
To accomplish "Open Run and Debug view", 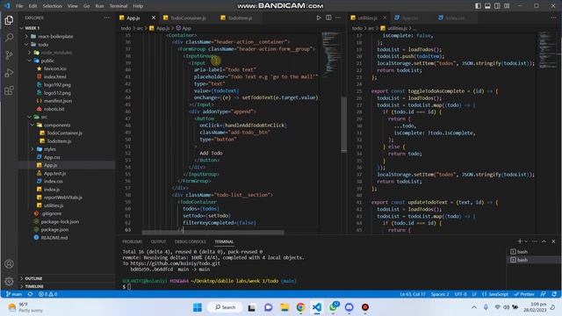I will tap(9, 72).
